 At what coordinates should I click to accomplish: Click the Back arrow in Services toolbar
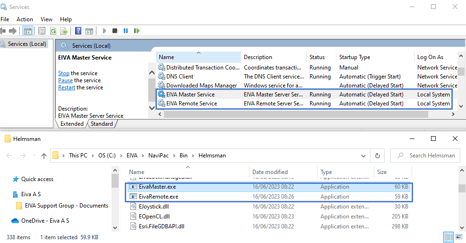click(x=3, y=31)
